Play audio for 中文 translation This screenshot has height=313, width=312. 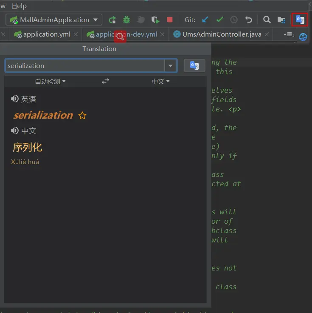[x=15, y=131]
